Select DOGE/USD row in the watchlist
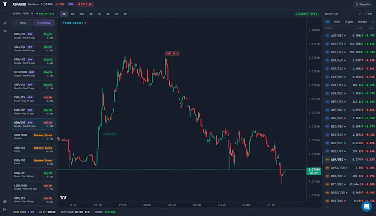376x216 pixels. [x=350, y=193]
